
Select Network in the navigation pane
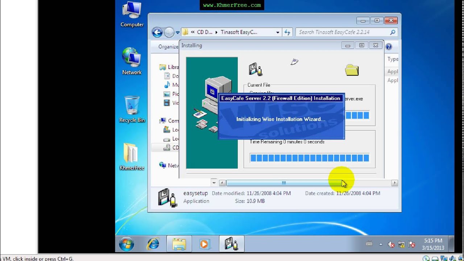pos(169,165)
